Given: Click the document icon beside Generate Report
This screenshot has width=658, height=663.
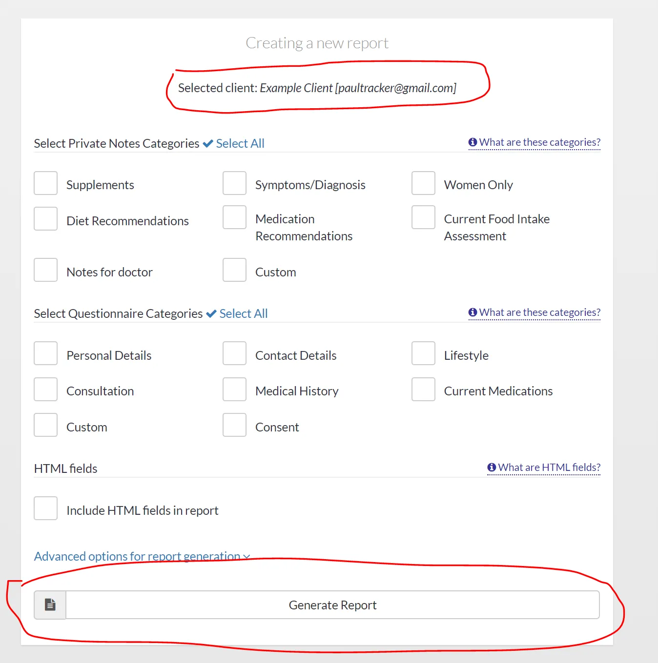Looking at the screenshot, I should point(50,605).
